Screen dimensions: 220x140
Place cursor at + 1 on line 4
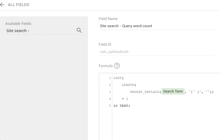[x=125, y=99]
